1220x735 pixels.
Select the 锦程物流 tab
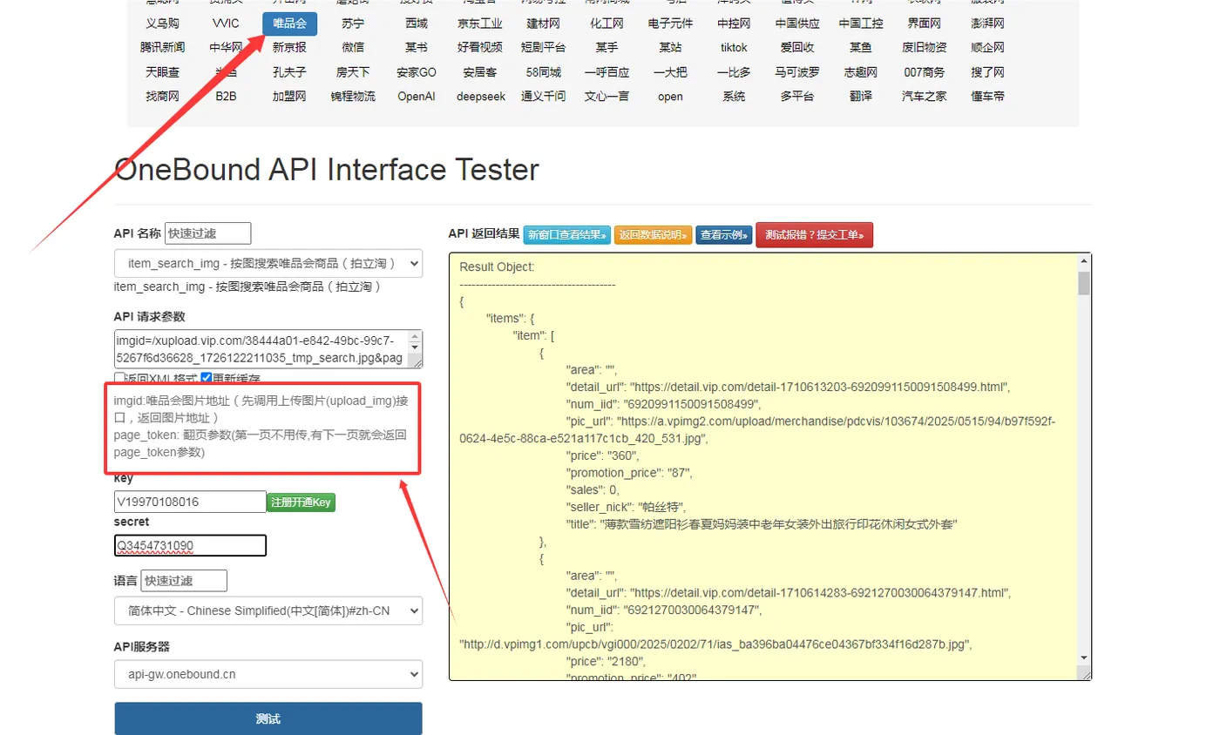[353, 97]
